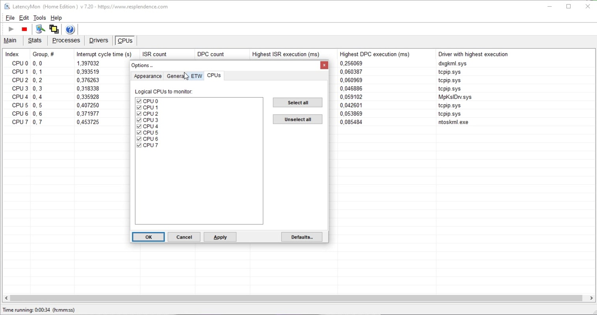The width and height of the screenshot is (597, 315).
Task: Uncheck CPU 3 in the monitor list
Action: point(139,120)
